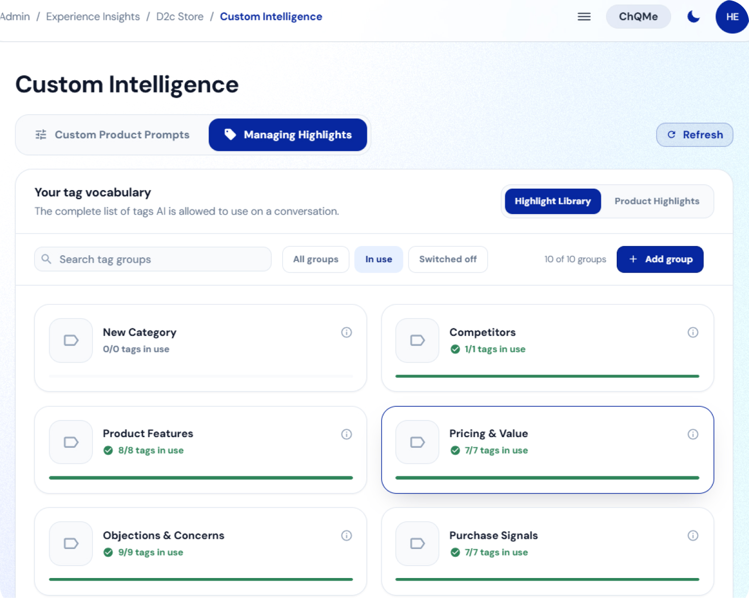Image resolution: width=749 pixels, height=608 pixels.
Task: Open the HE user avatar
Action: tap(732, 17)
